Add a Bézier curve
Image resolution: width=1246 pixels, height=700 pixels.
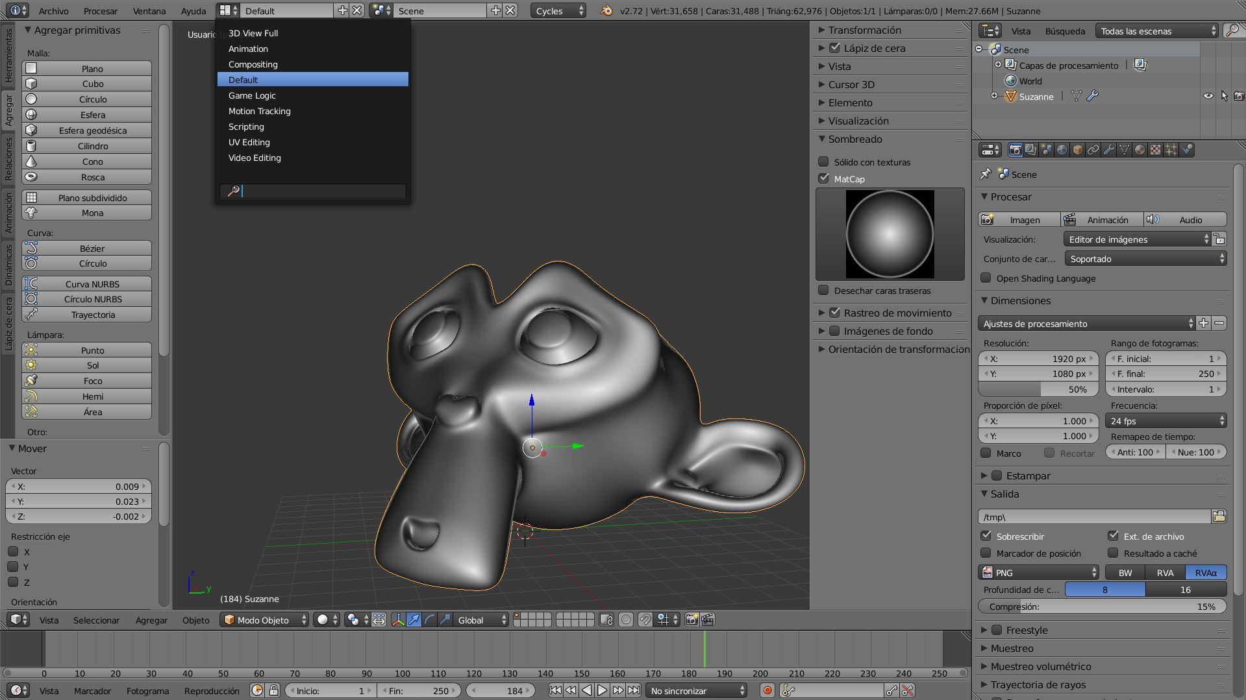tap(86, 248)
